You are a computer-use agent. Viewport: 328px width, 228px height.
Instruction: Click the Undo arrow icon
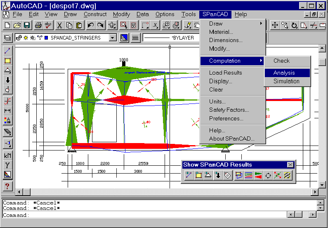click(91, 26)
